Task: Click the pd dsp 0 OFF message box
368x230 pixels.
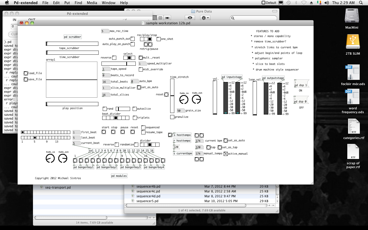Action: pyautogui.click(x=301, y=100)
